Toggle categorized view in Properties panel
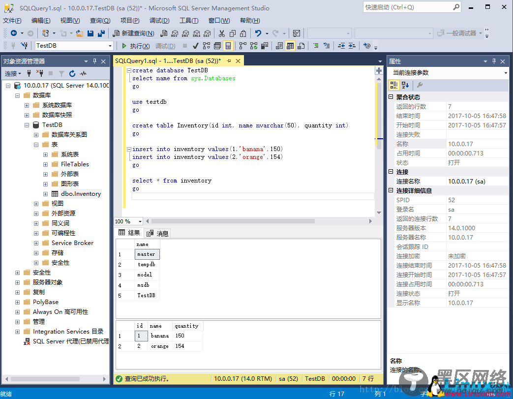 point(394,85)
